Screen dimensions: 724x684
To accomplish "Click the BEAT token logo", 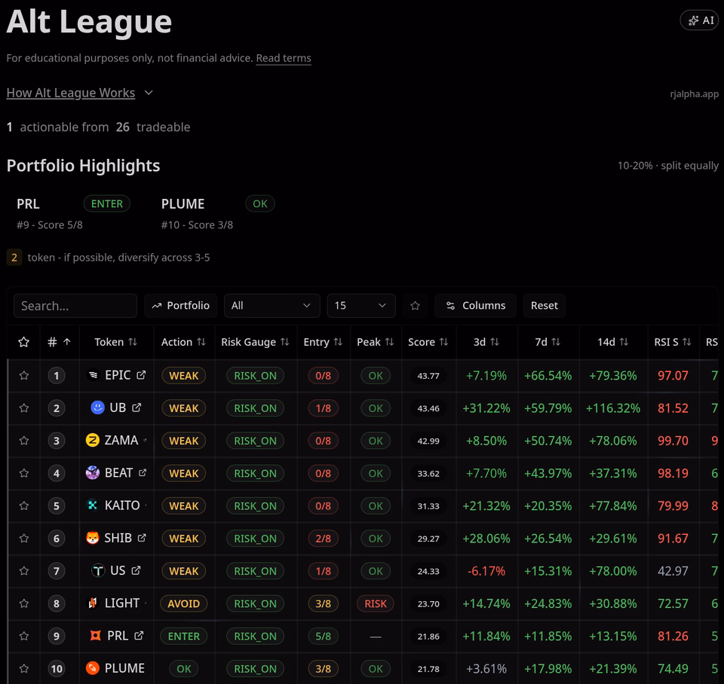I will coord(93,473).
